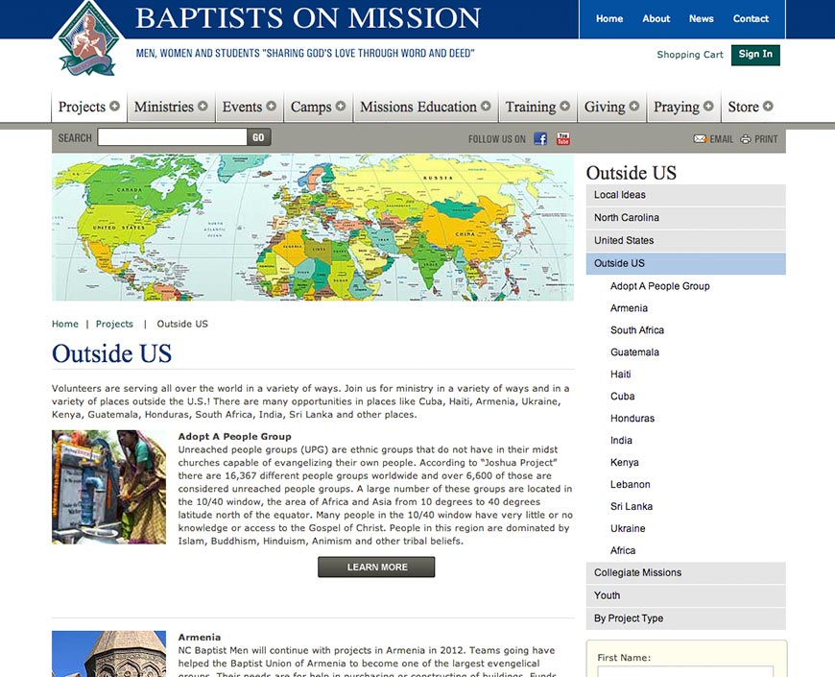Click the Projects breadcrumb link
Screen dimensions: 835x677
[114, 324]
